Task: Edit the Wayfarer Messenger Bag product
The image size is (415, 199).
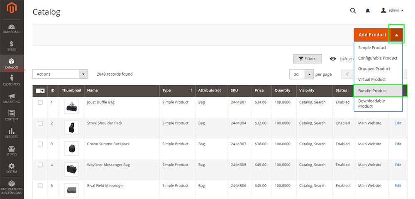Action: tap(398, 165)
